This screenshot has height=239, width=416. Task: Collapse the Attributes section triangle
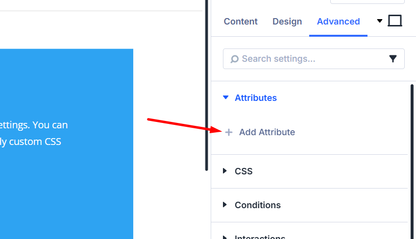(225, 98)
